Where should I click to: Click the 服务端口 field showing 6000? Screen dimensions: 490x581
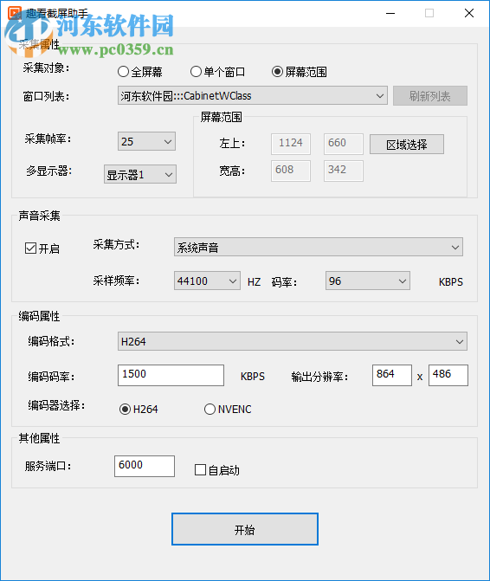pyautogui.click(x=145, y=466)
